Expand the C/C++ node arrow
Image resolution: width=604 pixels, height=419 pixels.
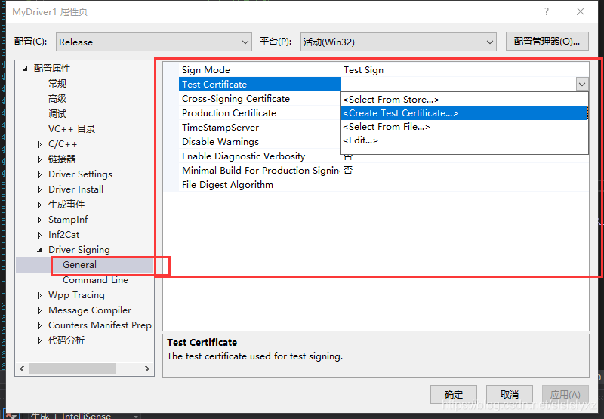click(39, 144)
